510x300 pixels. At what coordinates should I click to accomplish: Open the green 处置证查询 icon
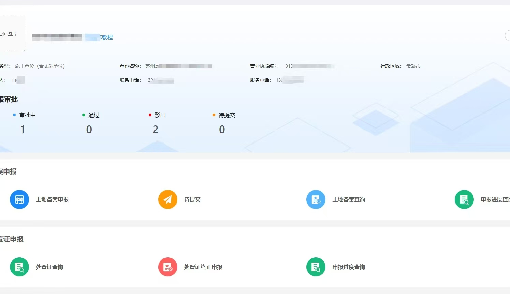click(x=19, y=267)
